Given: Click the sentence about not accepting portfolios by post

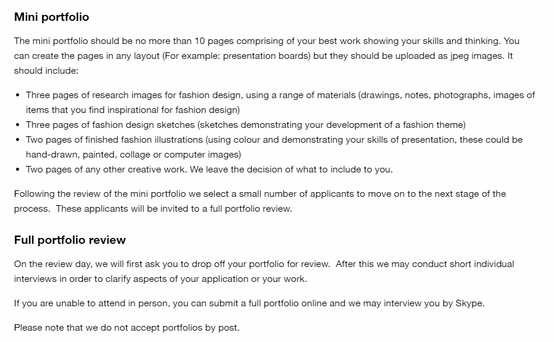Looking at the screenshot, I should click(127, 328).
